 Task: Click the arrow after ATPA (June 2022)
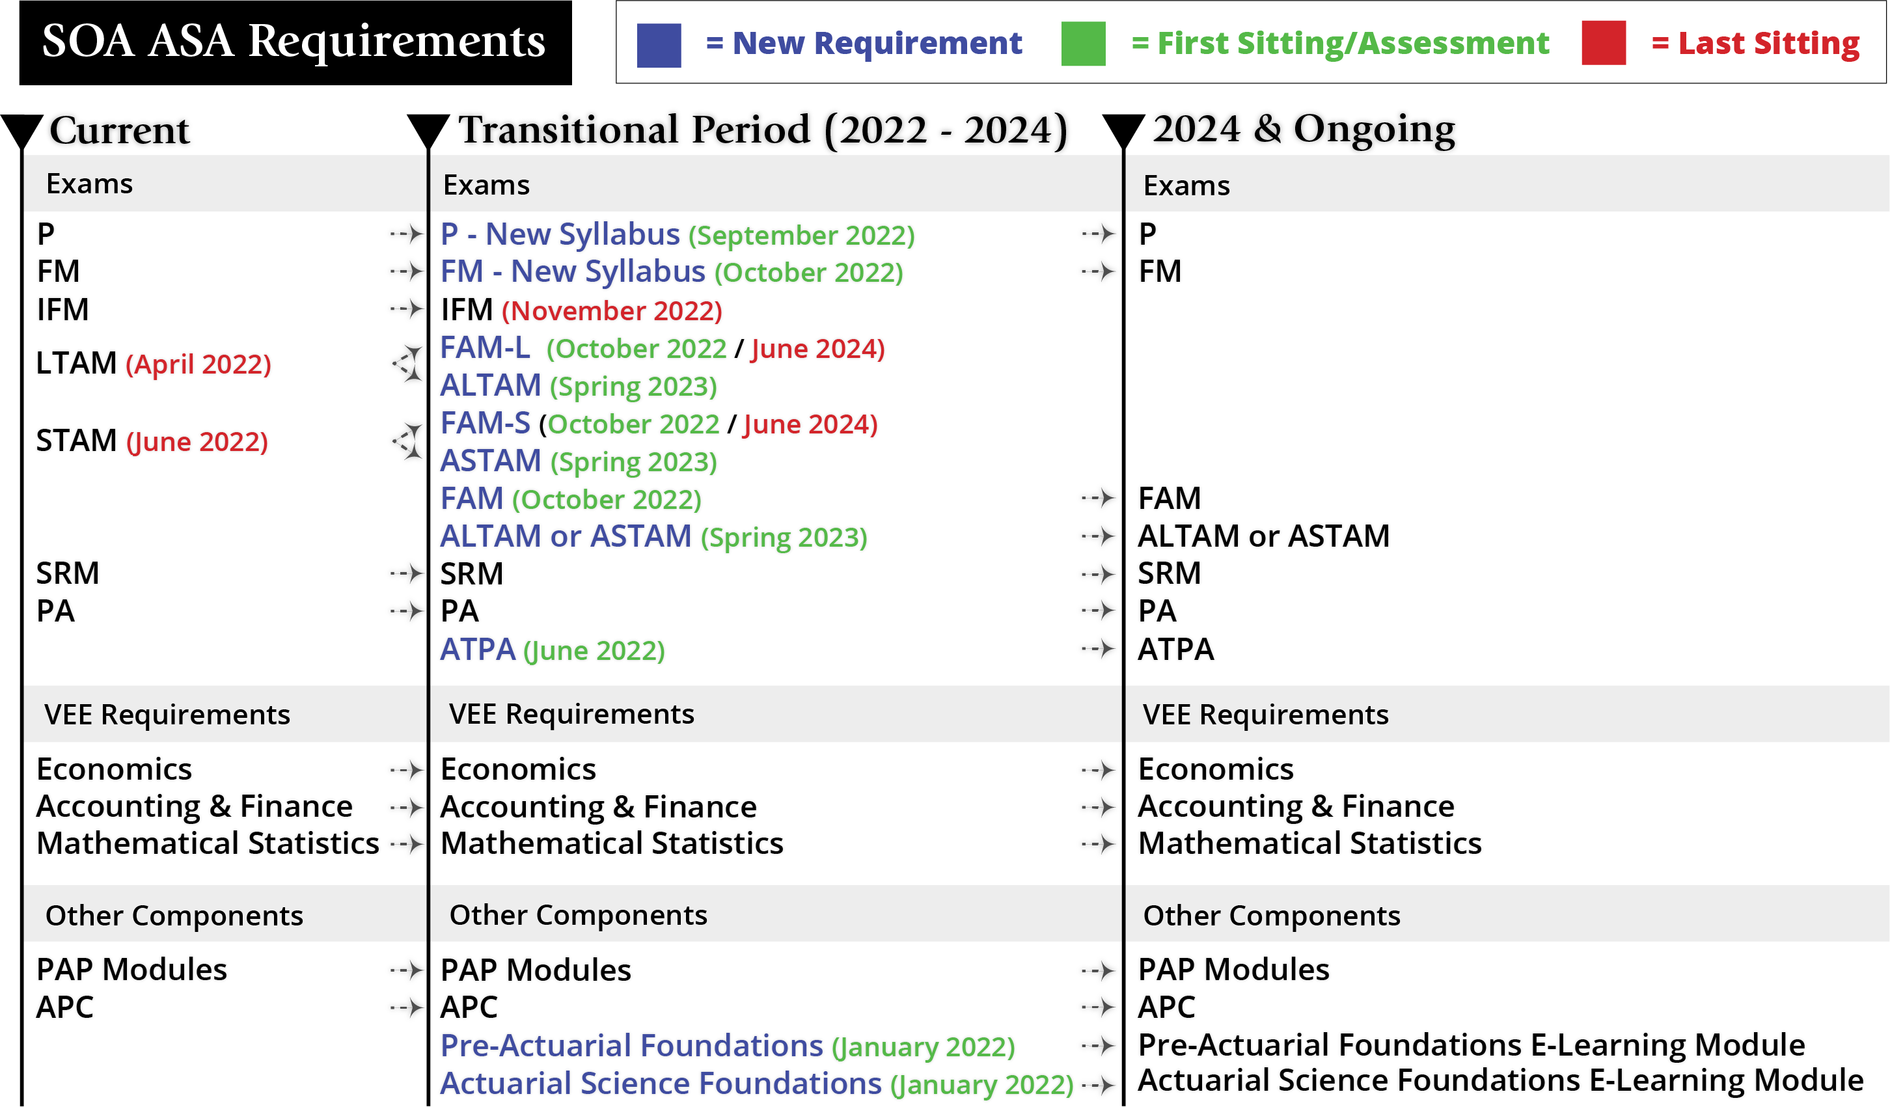coord(1098,649)
